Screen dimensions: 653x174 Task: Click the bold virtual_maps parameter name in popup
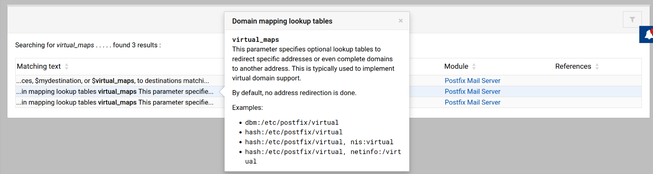pos(255,40)
